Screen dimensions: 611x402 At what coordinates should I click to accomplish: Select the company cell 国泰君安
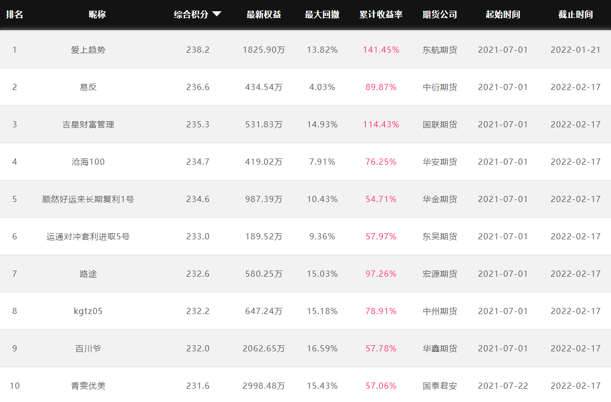pyautogui.click(x=440, y=386)
